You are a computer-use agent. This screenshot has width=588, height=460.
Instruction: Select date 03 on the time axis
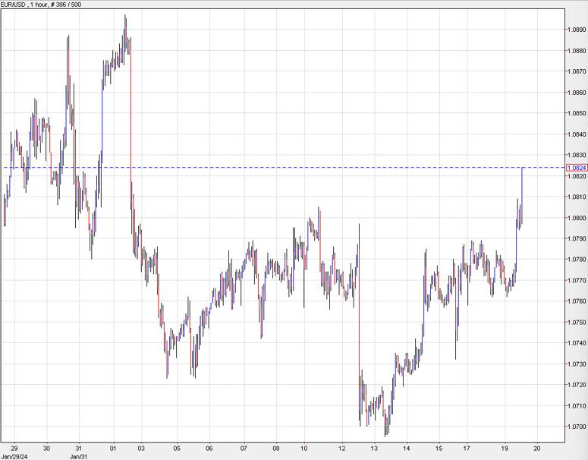[141, 449]
